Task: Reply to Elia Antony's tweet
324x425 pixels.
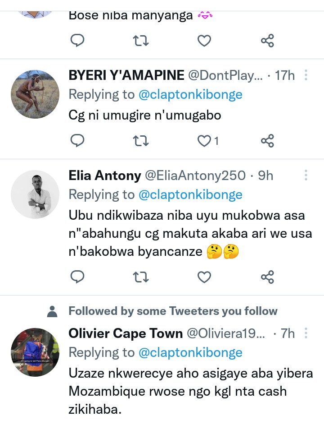Action: tap(78, 276)
